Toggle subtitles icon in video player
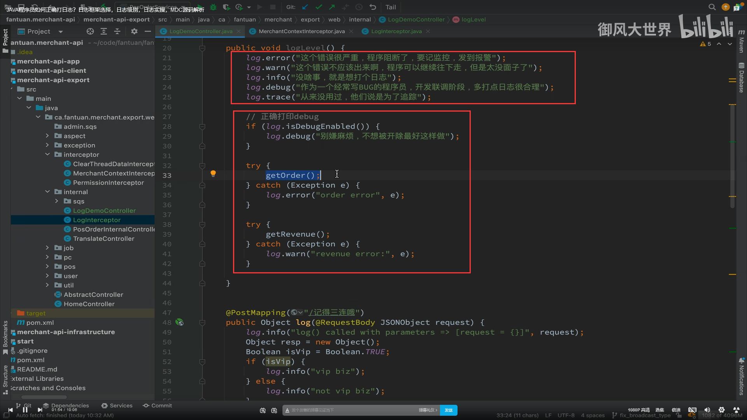 click(692, 410)
